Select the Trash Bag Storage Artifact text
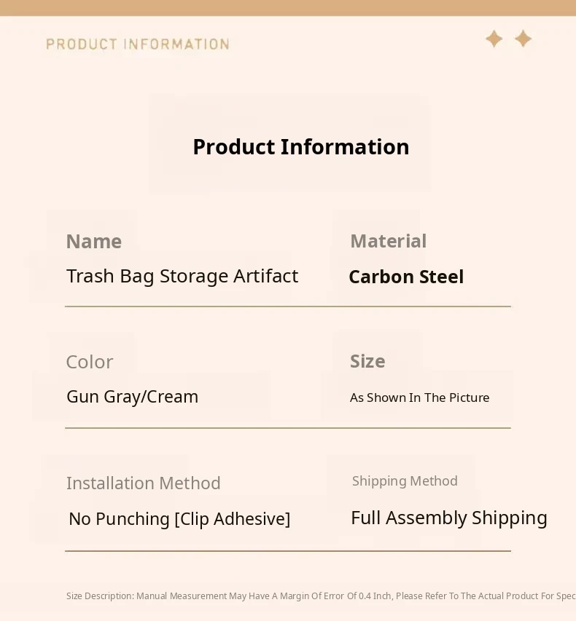 tap(182, 277)
